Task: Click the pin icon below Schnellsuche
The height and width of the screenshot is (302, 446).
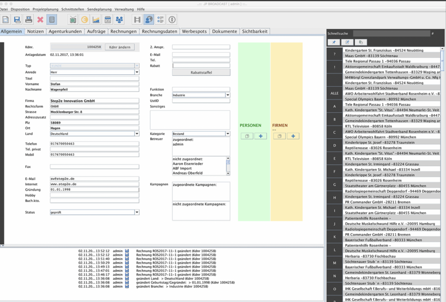Action: pos(334,42)
